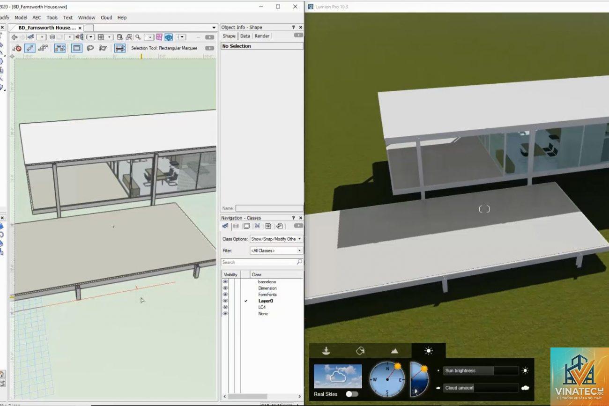The height and width of the screenshot is (406, 609).
Task: Click the Zoom magnifier icon in the view bar
Action: pyautogui.click(x=138, y=37)
